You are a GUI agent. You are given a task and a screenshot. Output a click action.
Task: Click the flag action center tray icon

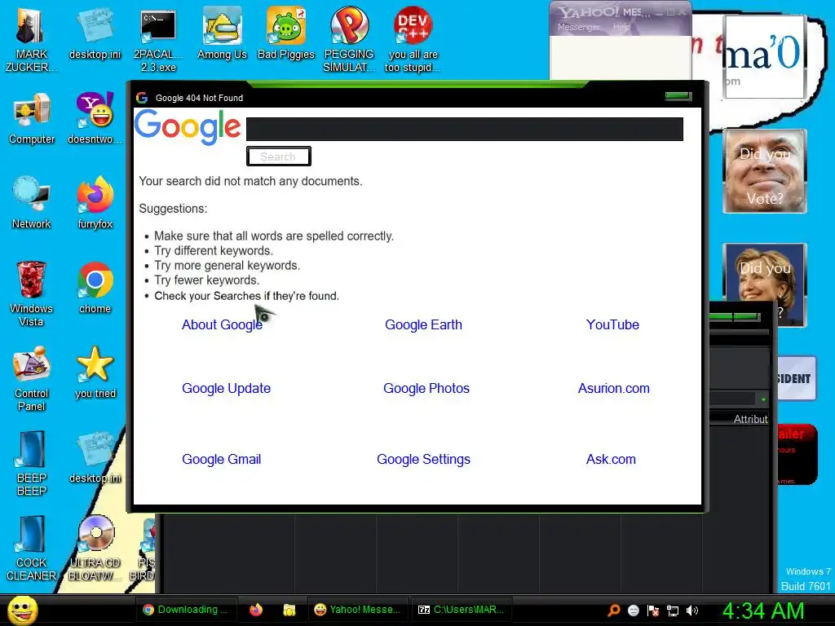653,611
